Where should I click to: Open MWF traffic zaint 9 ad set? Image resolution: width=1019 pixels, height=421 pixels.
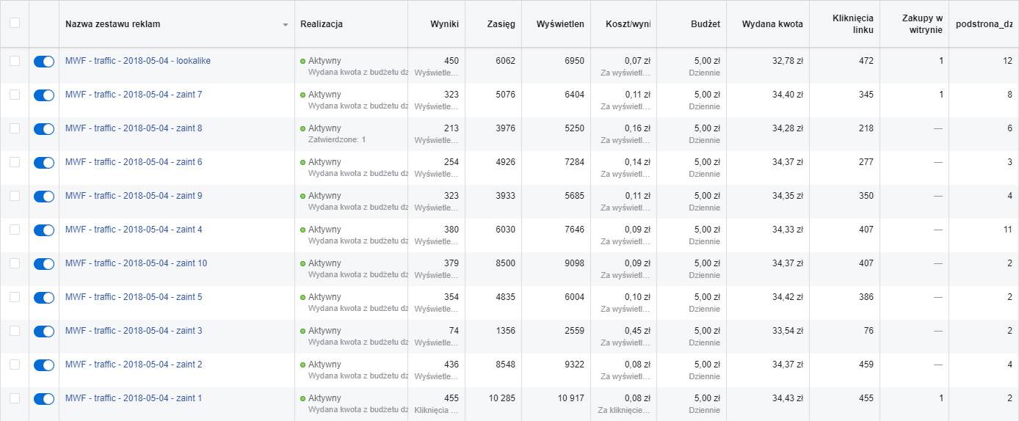point(134,196)
